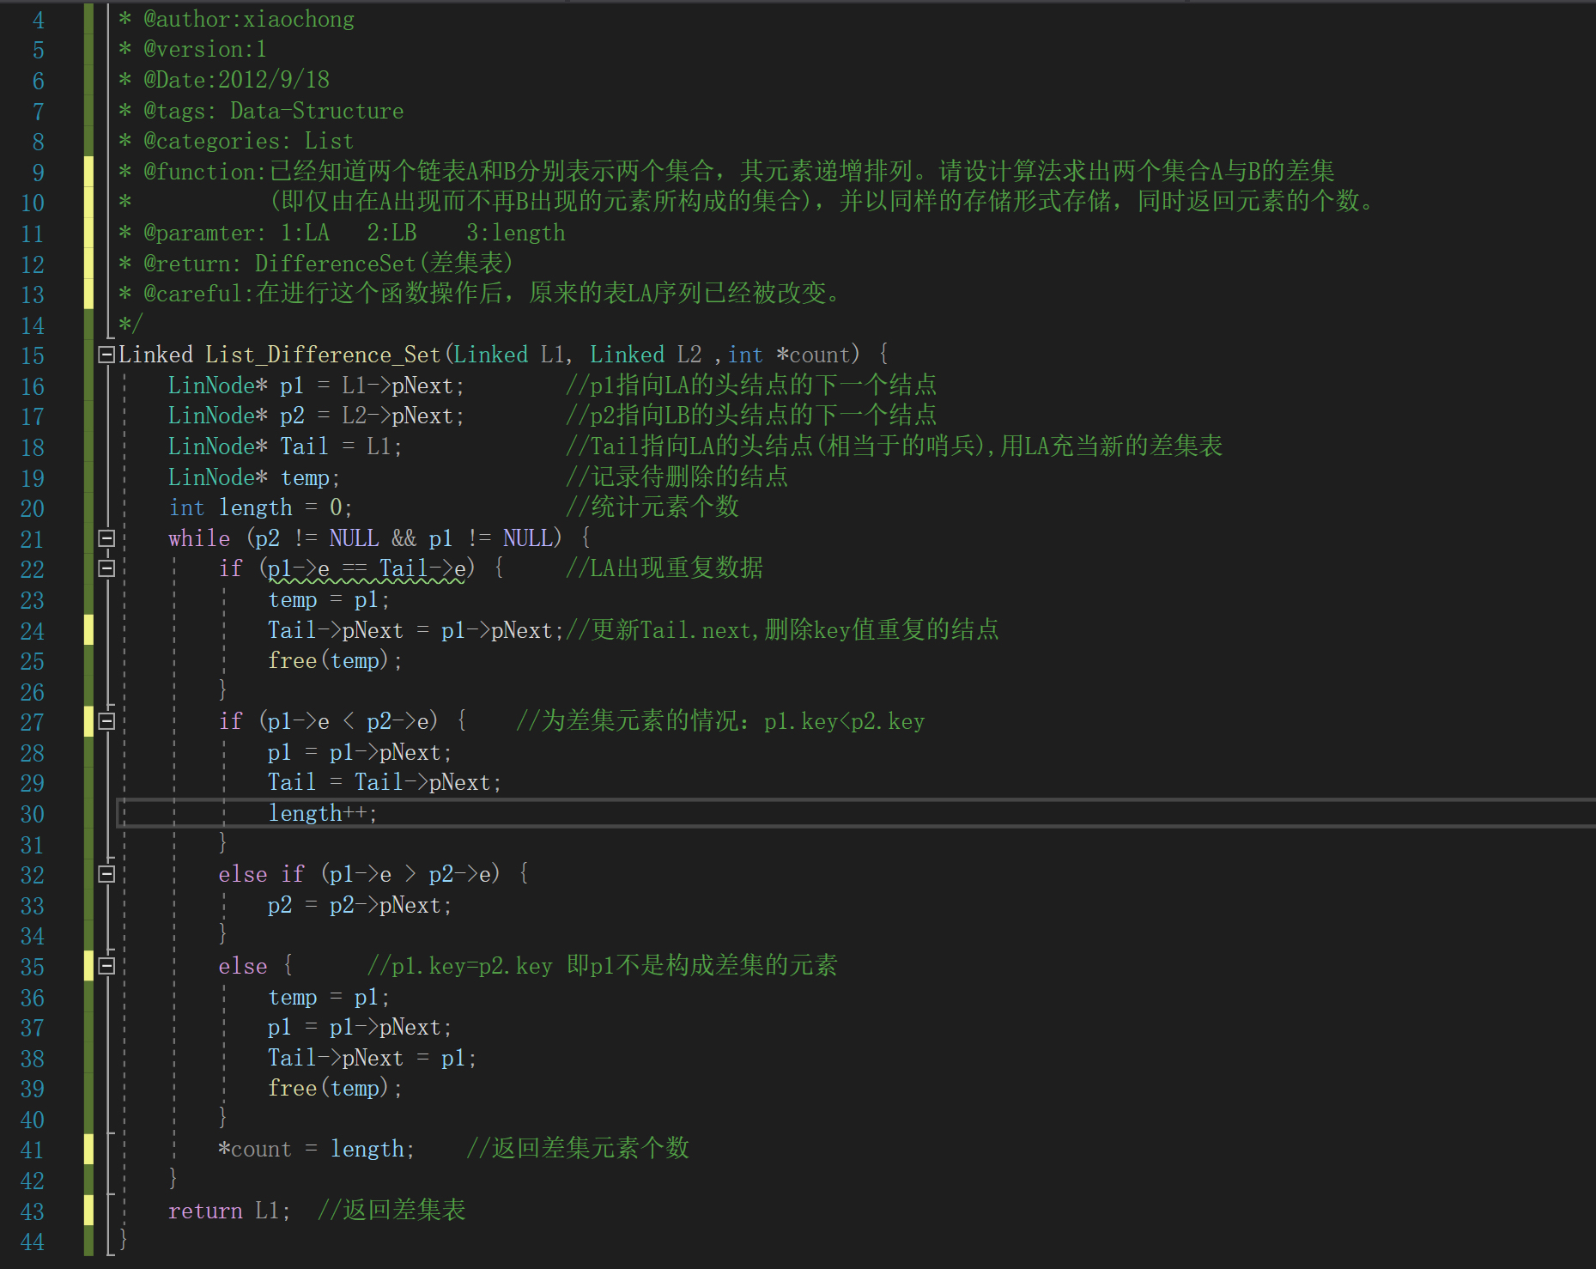Collapse the if (p1->e < p2->e) block
1596x1269 pixels.
tap(106, 721)
